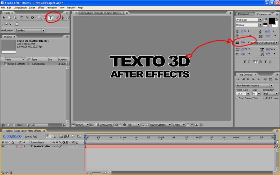Open RAM Preview Options dropdown
The width and height of the screenshot is (280, 175).
254,85
